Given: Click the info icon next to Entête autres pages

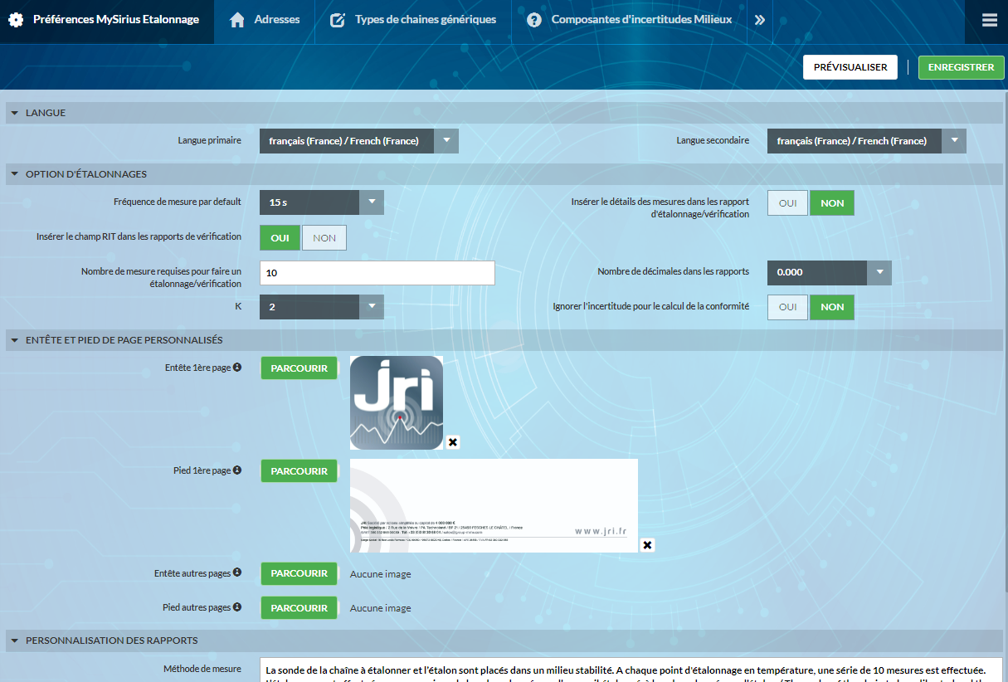Looking at the screenshot, I should point(237,572).
